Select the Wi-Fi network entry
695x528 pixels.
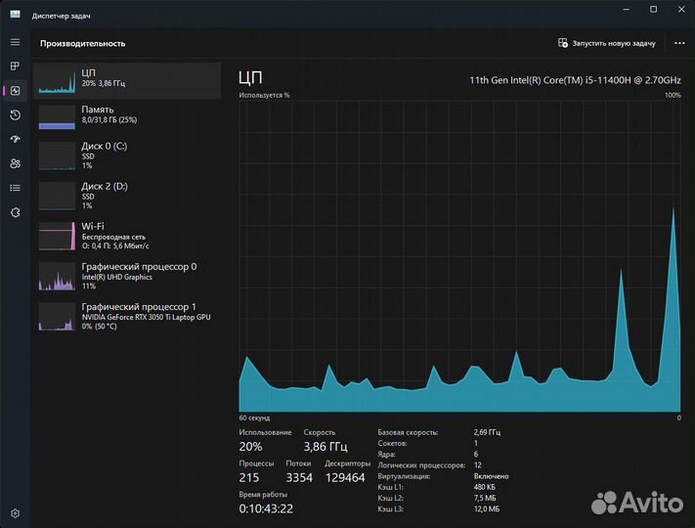coord(127,236)
